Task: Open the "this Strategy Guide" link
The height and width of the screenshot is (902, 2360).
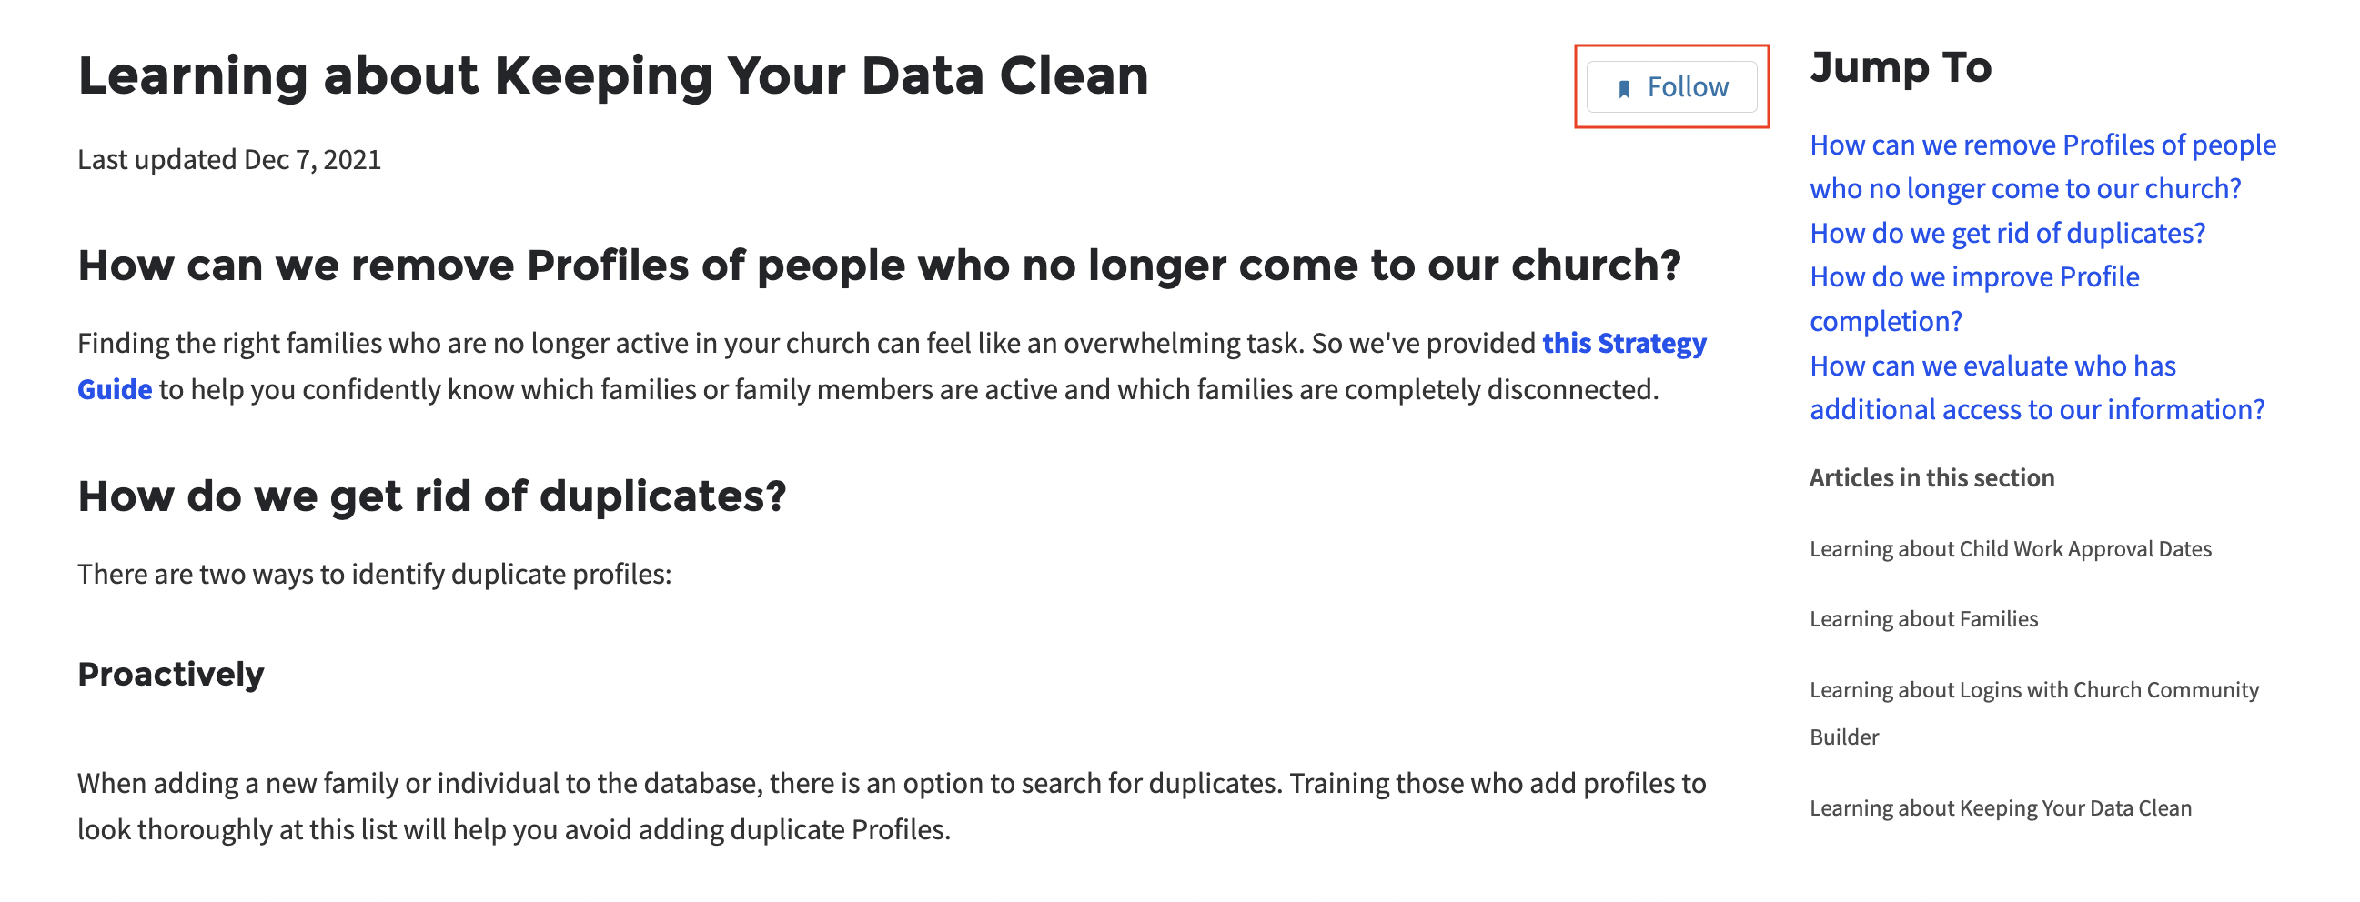Action: (x=1623, y=344)
